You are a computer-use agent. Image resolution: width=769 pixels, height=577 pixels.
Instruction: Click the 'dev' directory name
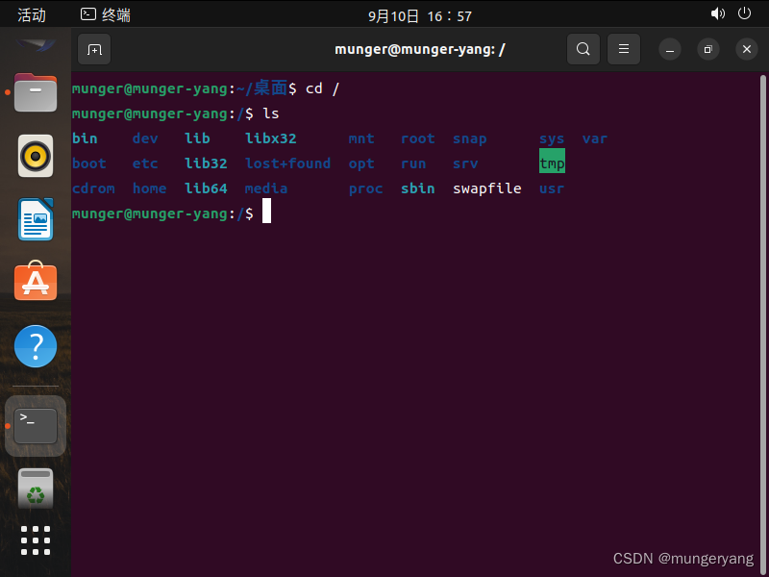pyautogui.click(x=145, y=138)
